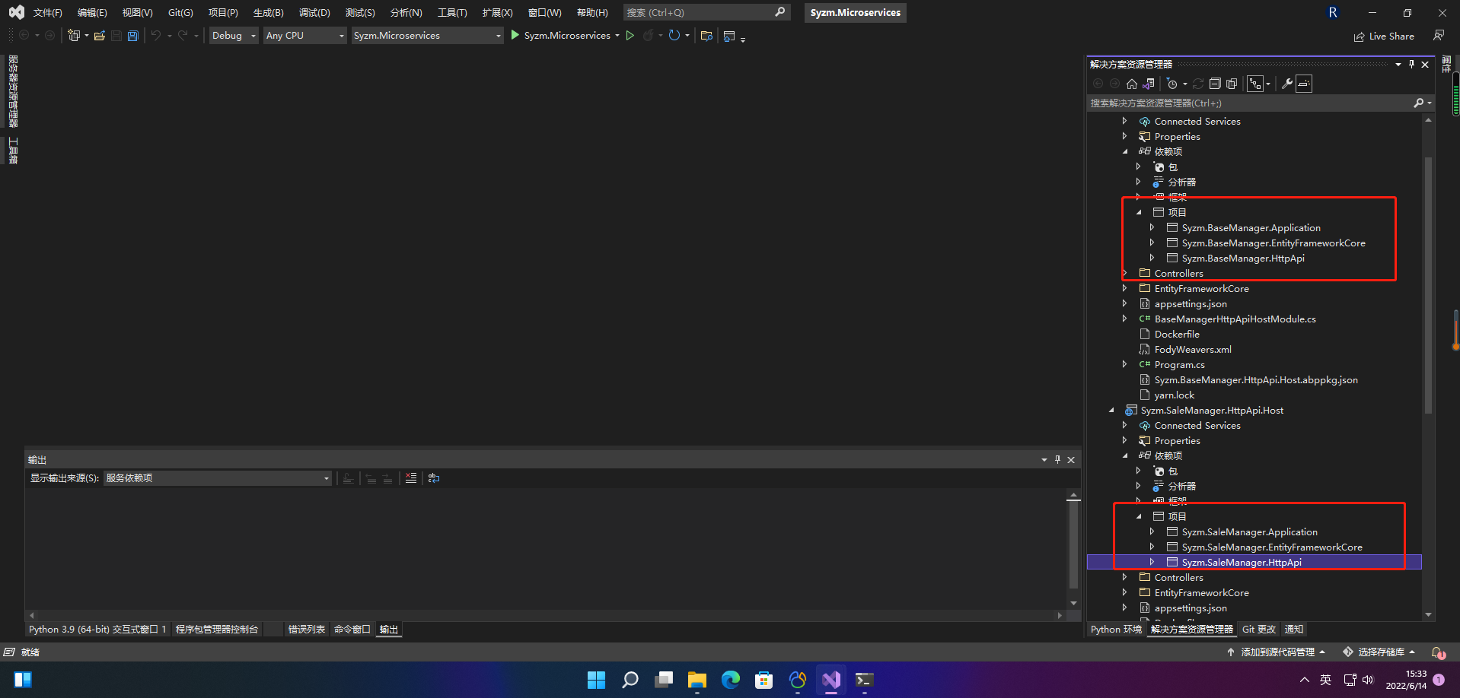Pin the Solution Explorer panel
The image size is (1460, 698).
point(1411,64)
